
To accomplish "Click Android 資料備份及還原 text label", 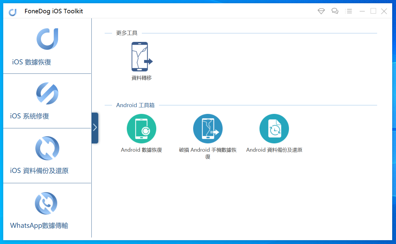I will tap(274, 150).
